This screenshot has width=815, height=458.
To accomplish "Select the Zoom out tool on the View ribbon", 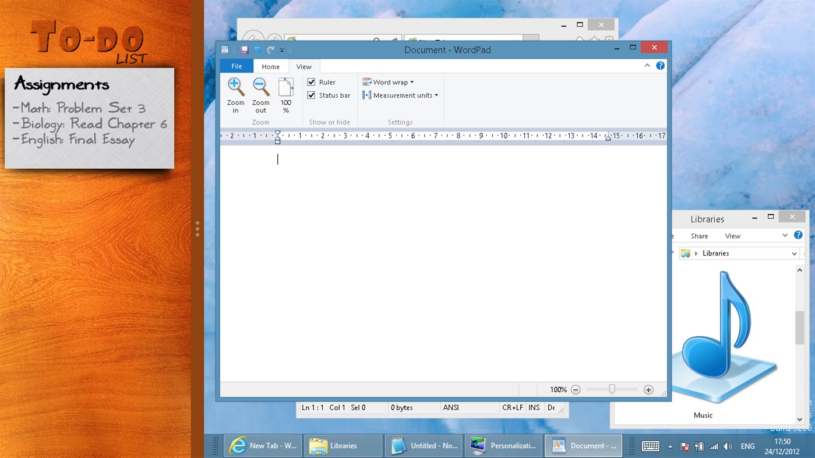I will (260, 94).
